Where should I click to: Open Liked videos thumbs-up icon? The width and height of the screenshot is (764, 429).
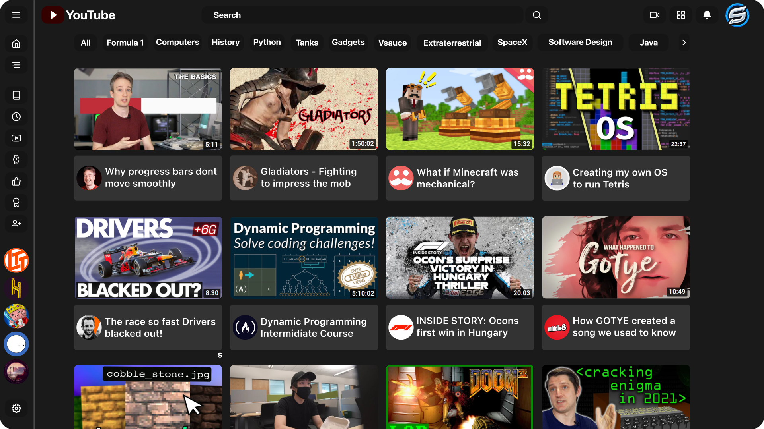(x=16, y=181)
